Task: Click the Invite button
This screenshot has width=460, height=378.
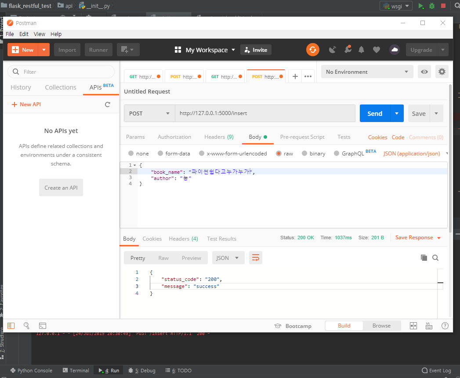Action: 256,50
